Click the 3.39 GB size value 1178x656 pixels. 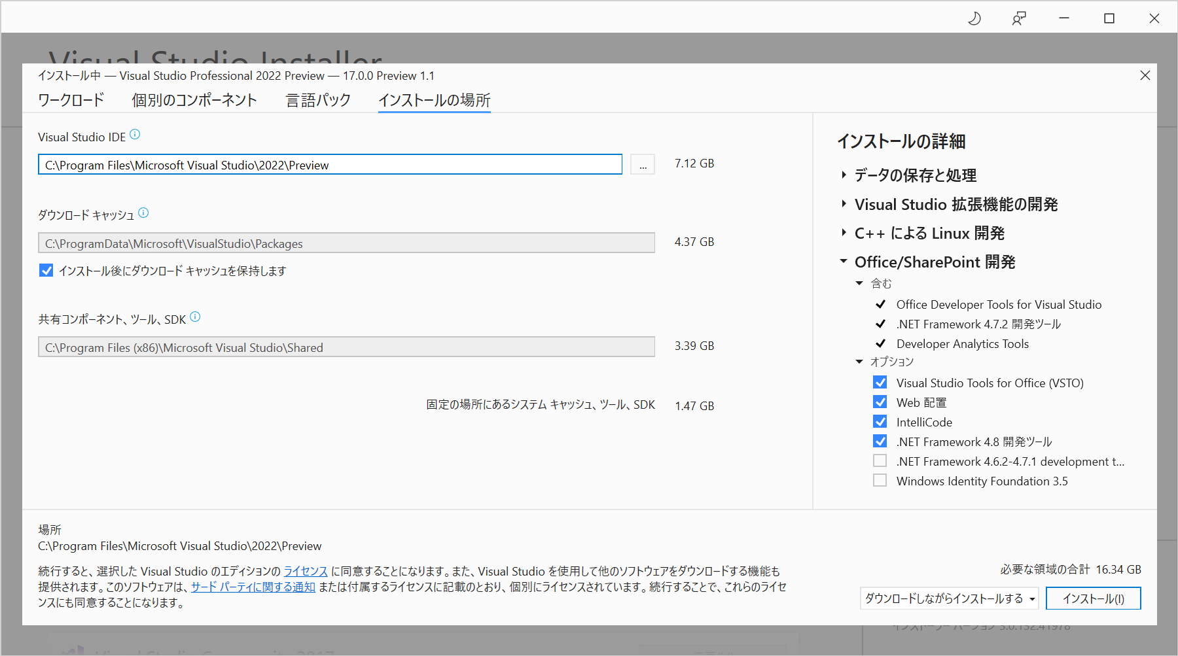pos(694,346)
